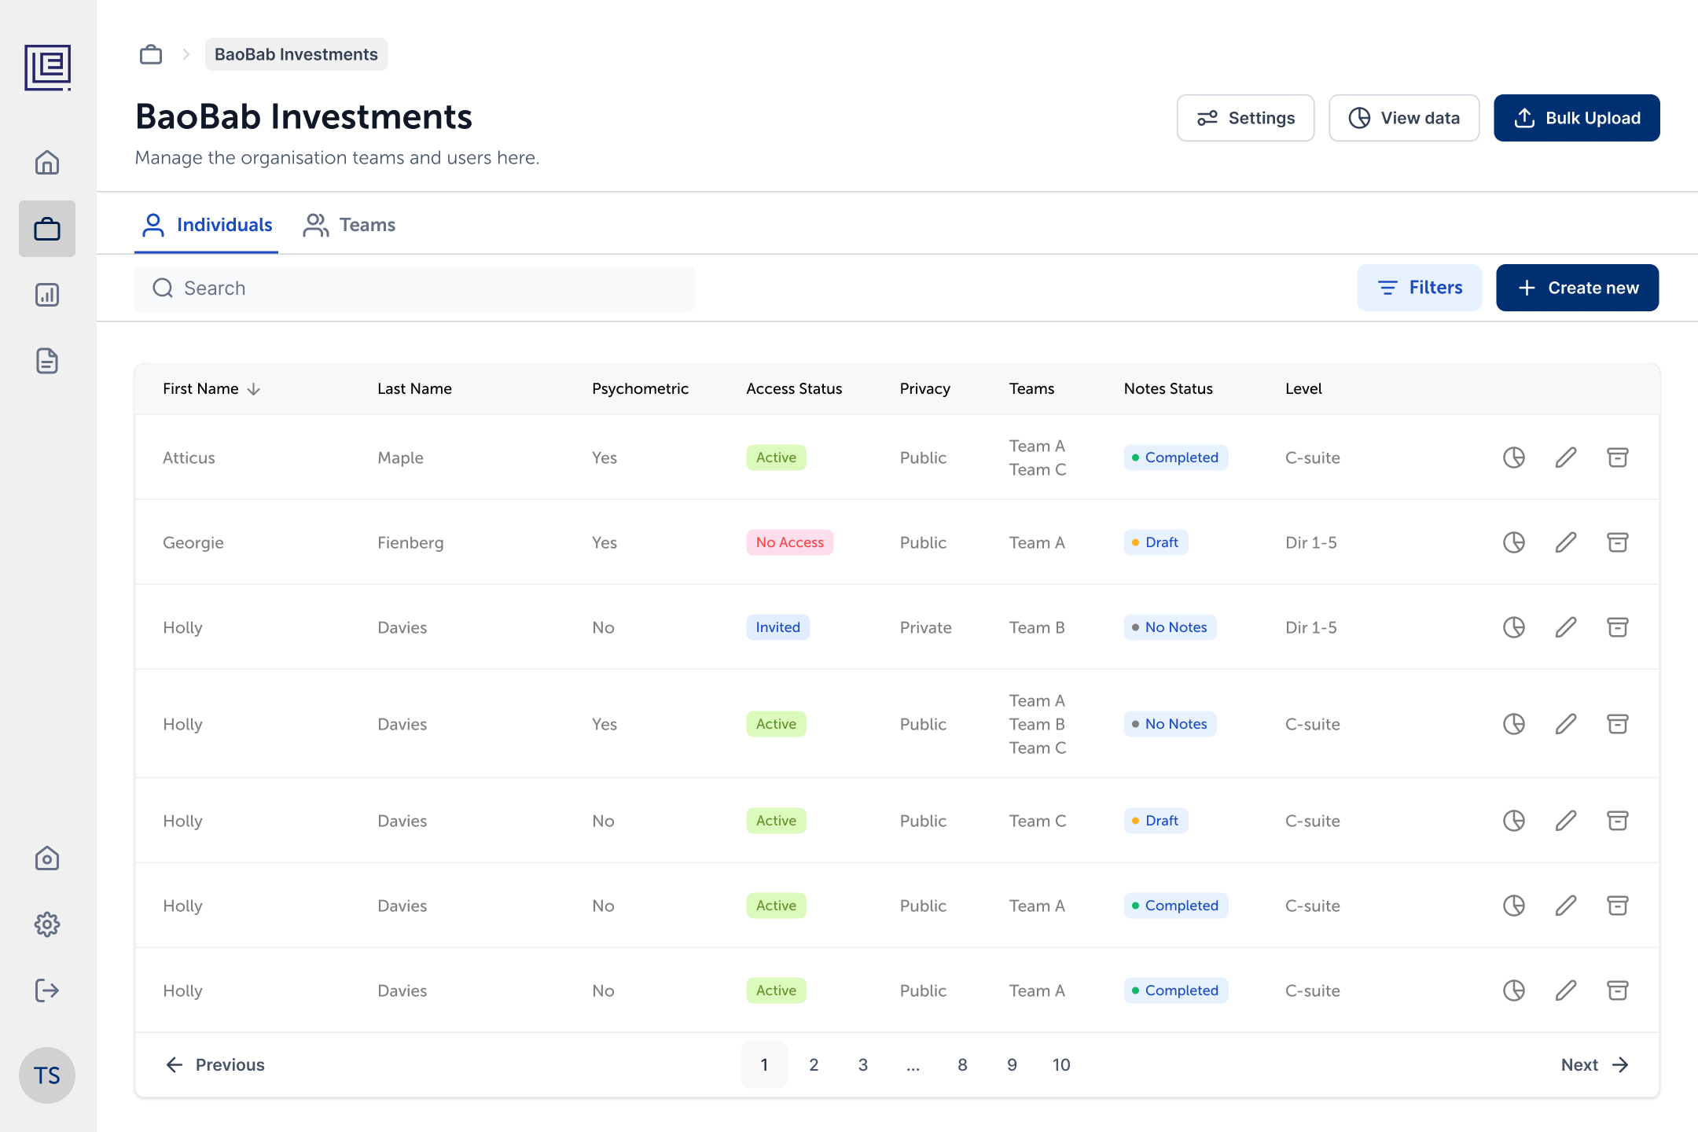
Task: Archive Georgie Fienberg row
Action: 1618,542
